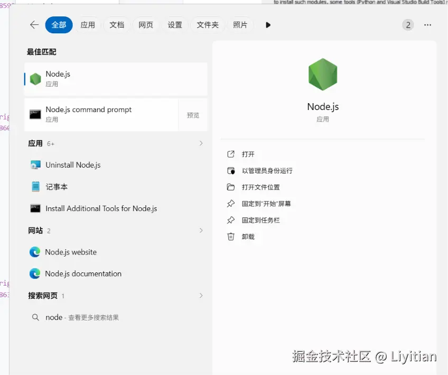Click the open-external icon beside 打开
This screenshot has width=448, height=375.
pos(231,154)
